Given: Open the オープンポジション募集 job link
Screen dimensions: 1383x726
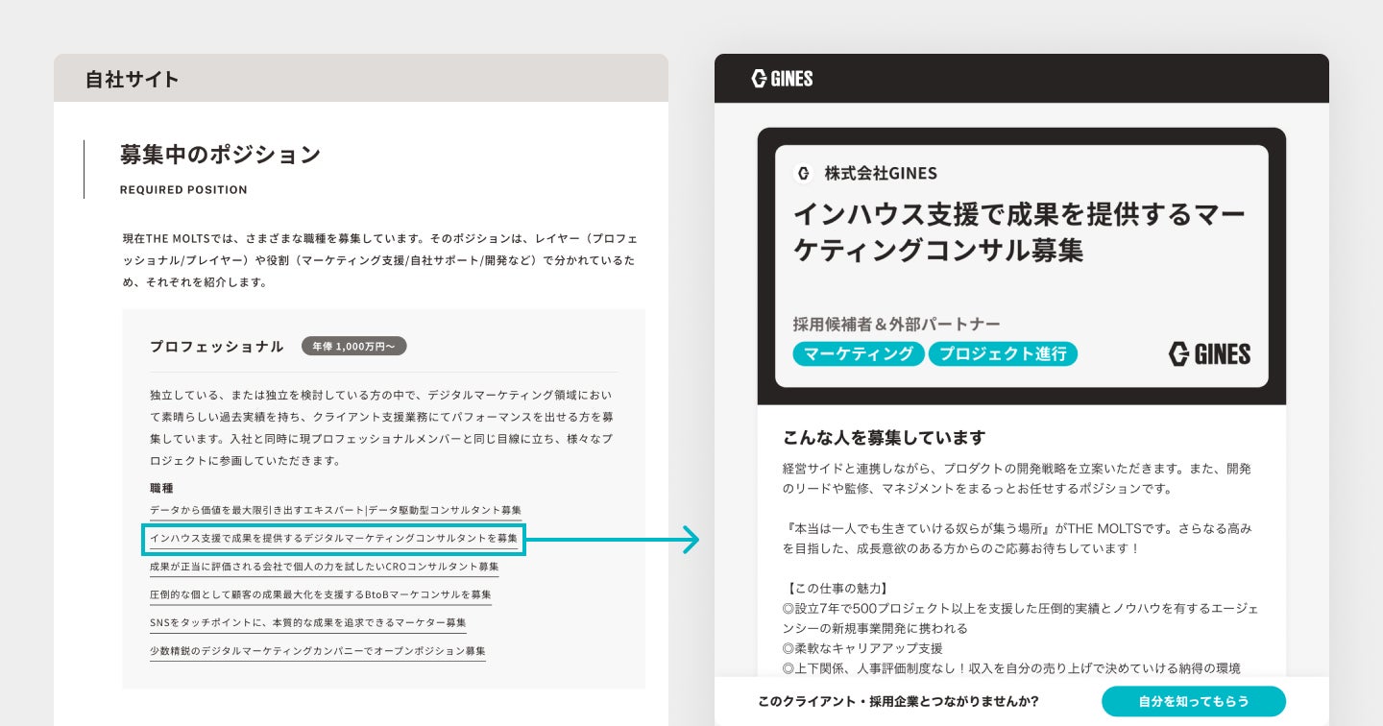Looking at the screenshot, I should [318, 651].
